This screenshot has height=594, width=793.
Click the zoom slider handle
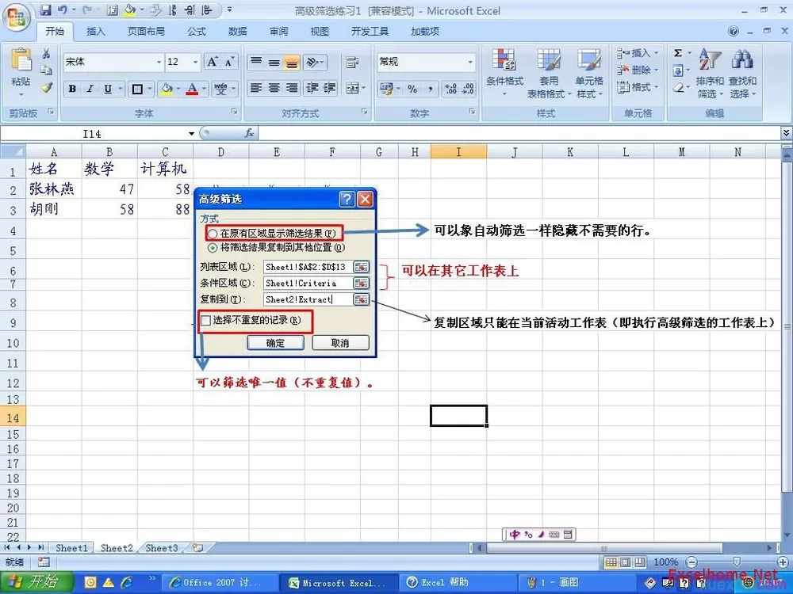coord(737,562)
